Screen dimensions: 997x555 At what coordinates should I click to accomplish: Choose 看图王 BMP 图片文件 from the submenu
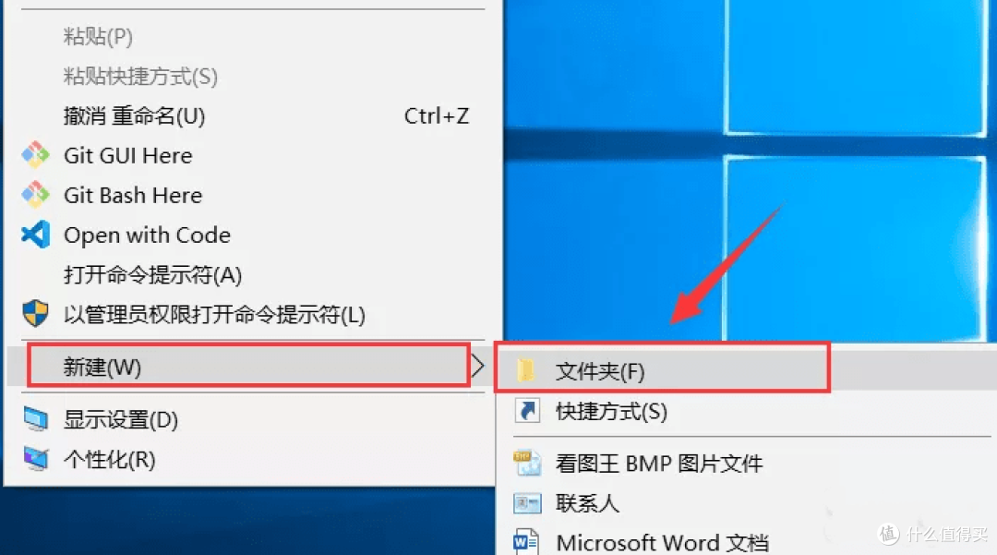(658, 464)
